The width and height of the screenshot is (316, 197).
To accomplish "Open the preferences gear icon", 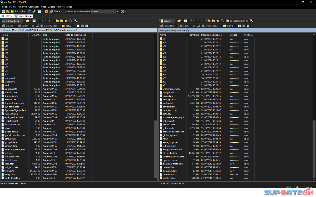I will 46,12.
